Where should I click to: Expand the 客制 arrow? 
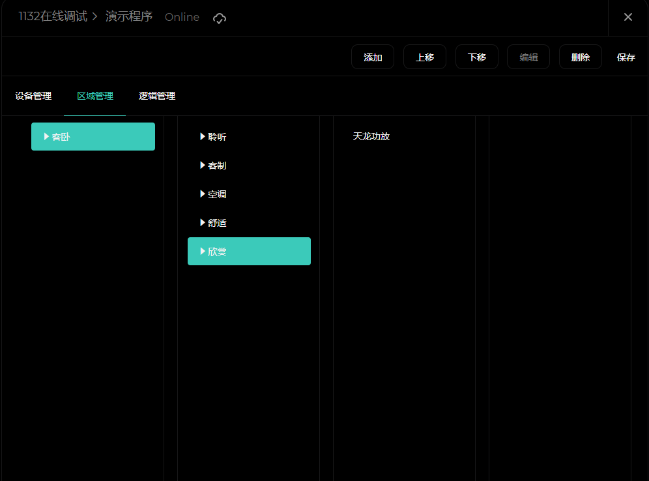(x=203, y=165)
